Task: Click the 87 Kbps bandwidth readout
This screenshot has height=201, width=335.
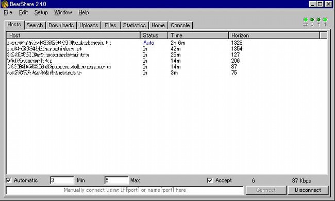Action: 301,180
